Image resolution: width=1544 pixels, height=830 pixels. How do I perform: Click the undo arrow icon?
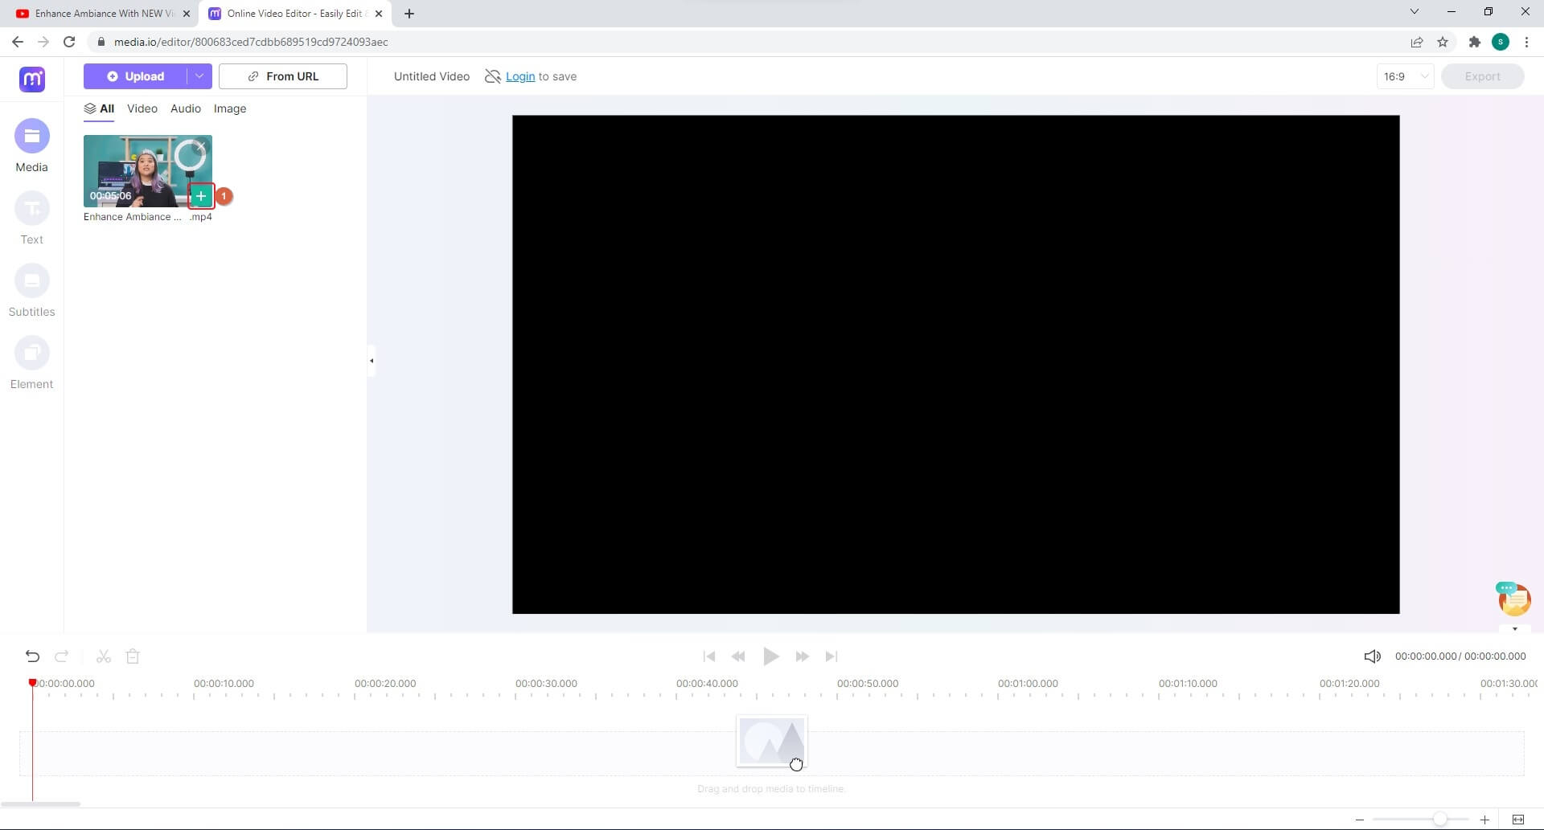pyautogui.click(x=32, y=656)
